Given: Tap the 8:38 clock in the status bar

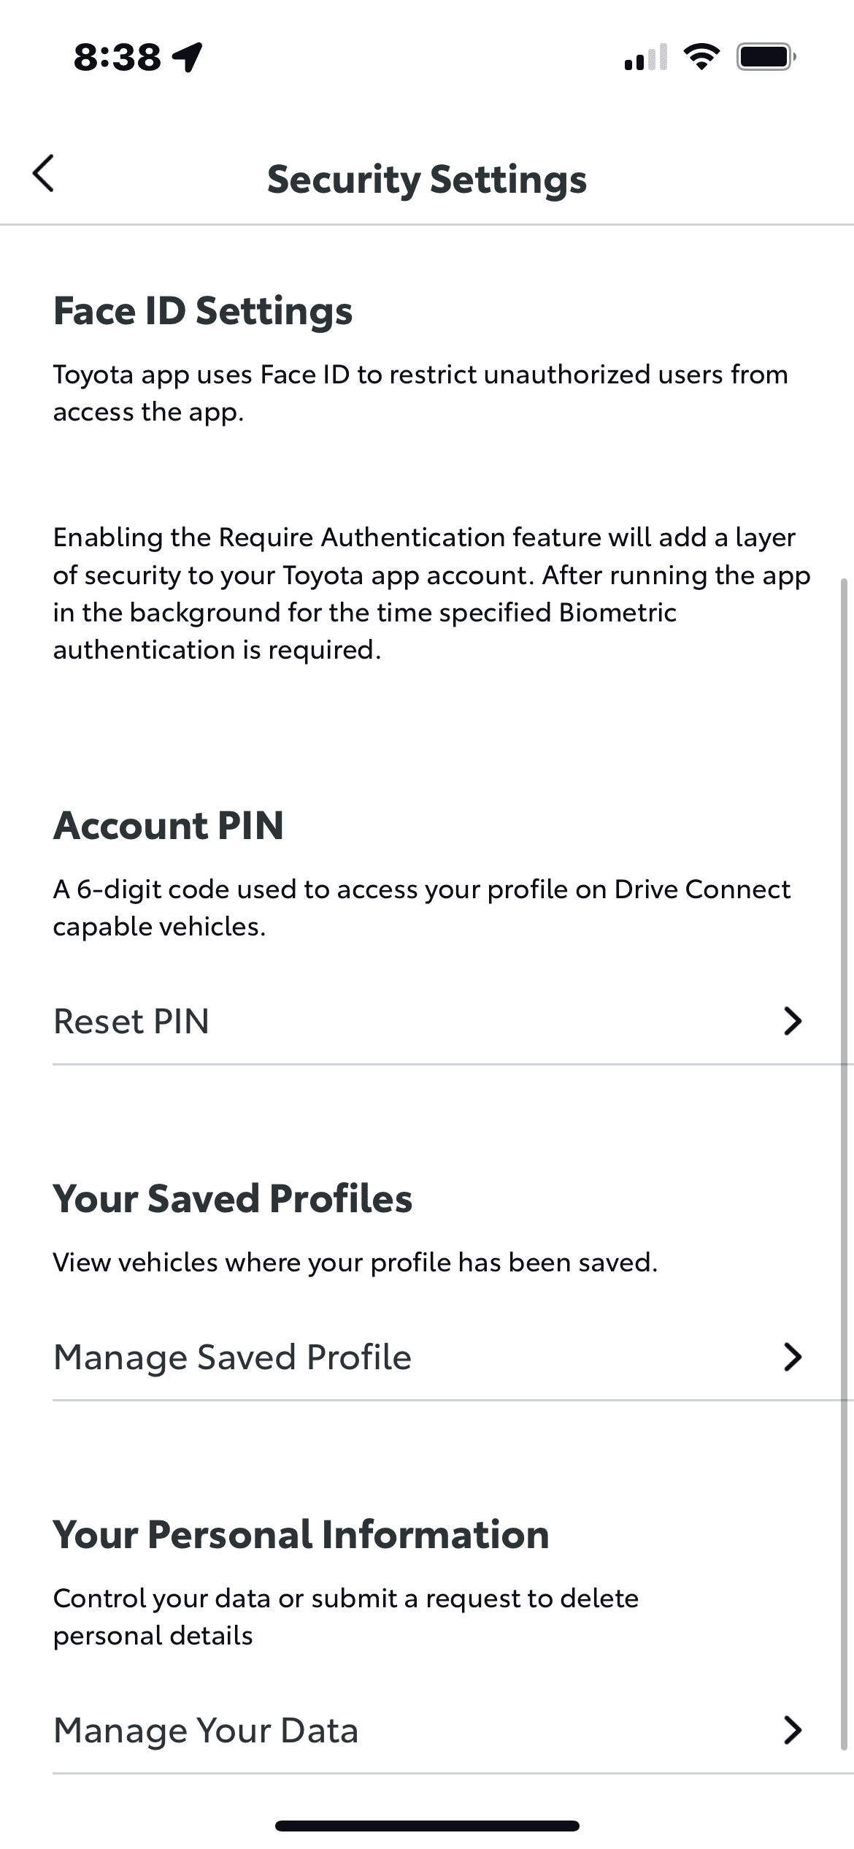Looking at the screenshot, I should click(117, 57).
